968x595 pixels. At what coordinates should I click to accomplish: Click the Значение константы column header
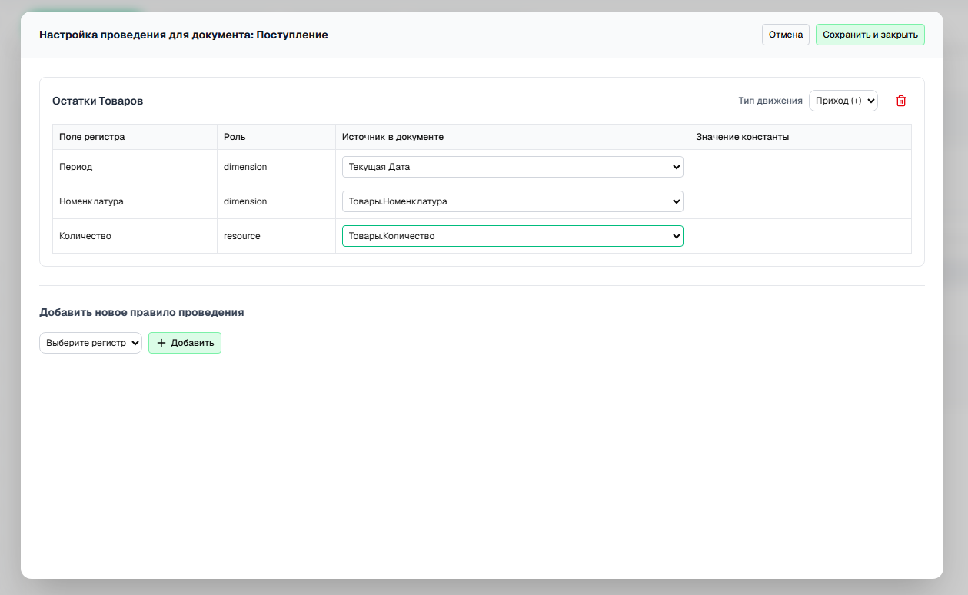click(800, 137)
